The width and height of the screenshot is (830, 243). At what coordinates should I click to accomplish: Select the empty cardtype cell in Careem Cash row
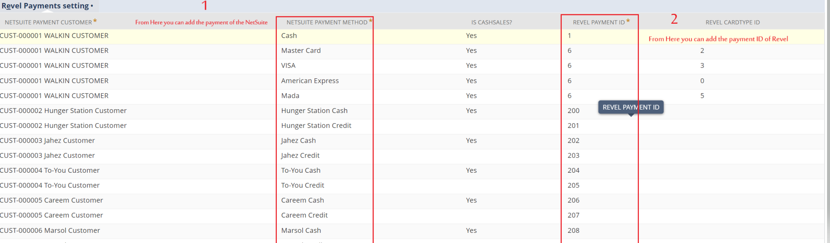click(x=732, y=200)
